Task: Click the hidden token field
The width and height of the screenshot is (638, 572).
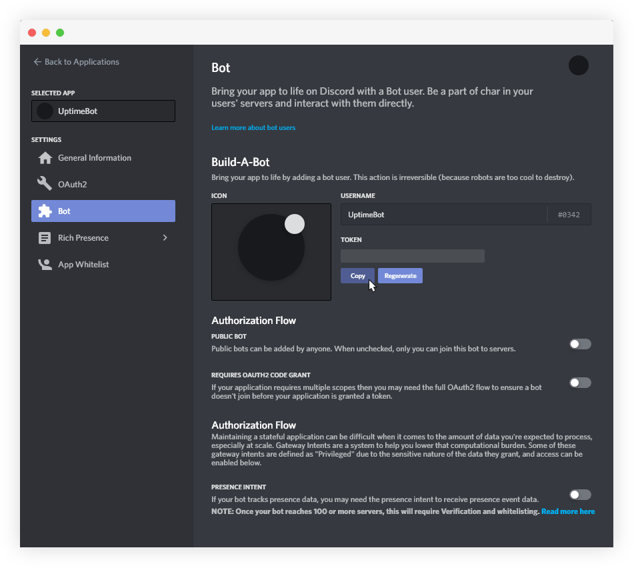Action: coord(413,256)
